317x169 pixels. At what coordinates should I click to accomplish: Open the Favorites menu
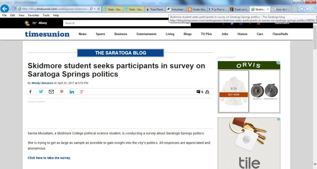[33, 16]
